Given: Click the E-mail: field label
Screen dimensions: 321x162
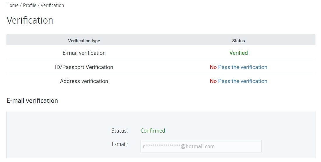Looking at the screenshot, I should pos(120,144).
